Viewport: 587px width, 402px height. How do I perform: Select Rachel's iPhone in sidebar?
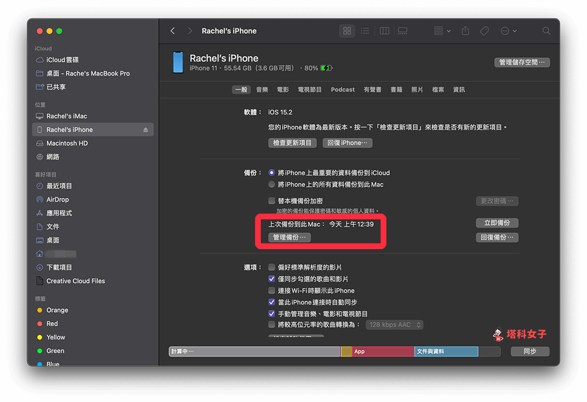point(93,129)
